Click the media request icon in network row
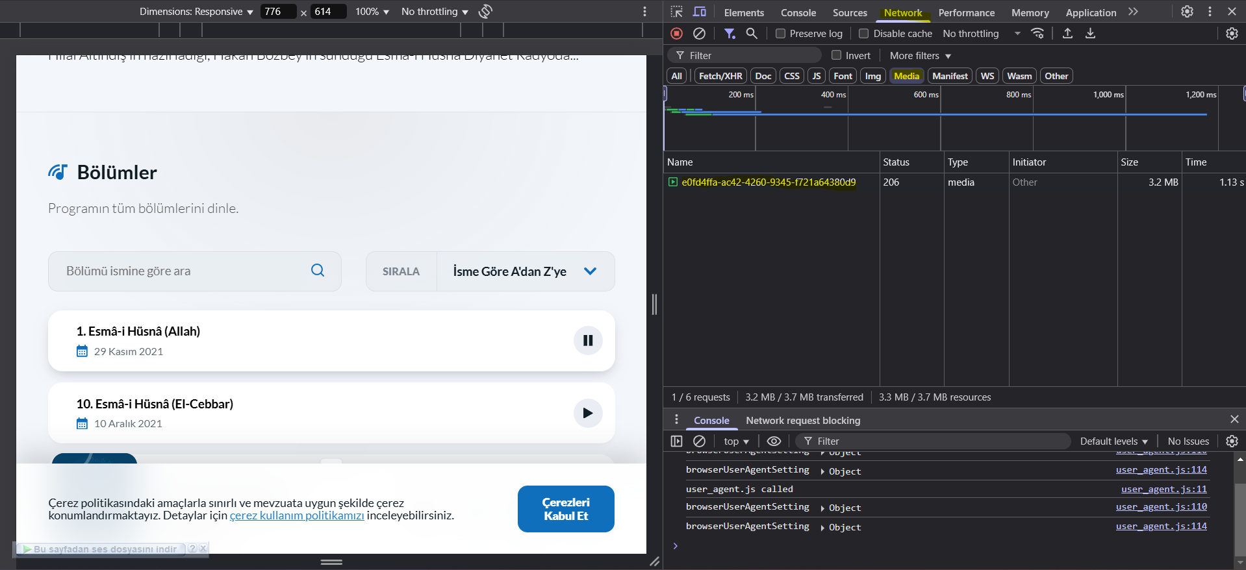 click(x=673, y=182)
